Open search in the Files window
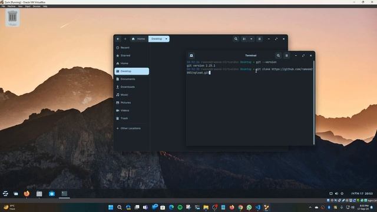This screenshot has height=212, width=377. (x=236, y=39)
